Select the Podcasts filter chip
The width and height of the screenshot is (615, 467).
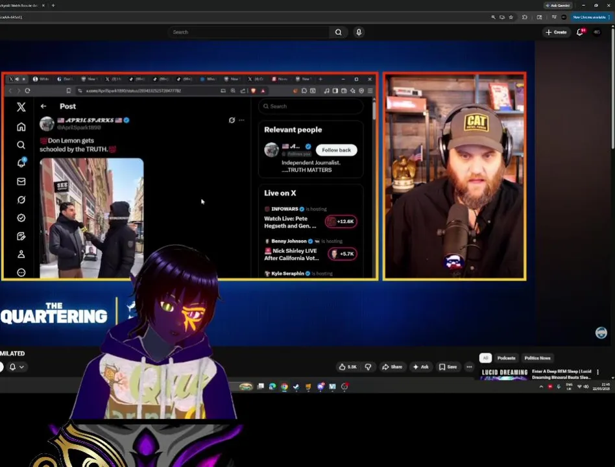coord(506,358)
